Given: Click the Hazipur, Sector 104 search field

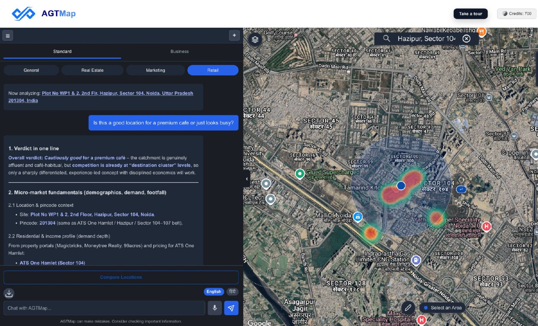Looking at the screenshot, I should [427, 39].
